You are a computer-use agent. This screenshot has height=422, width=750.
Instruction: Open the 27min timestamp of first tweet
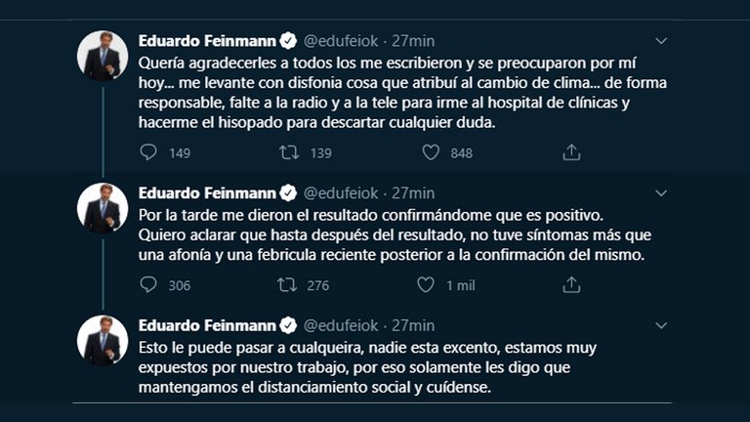point(413,41)
